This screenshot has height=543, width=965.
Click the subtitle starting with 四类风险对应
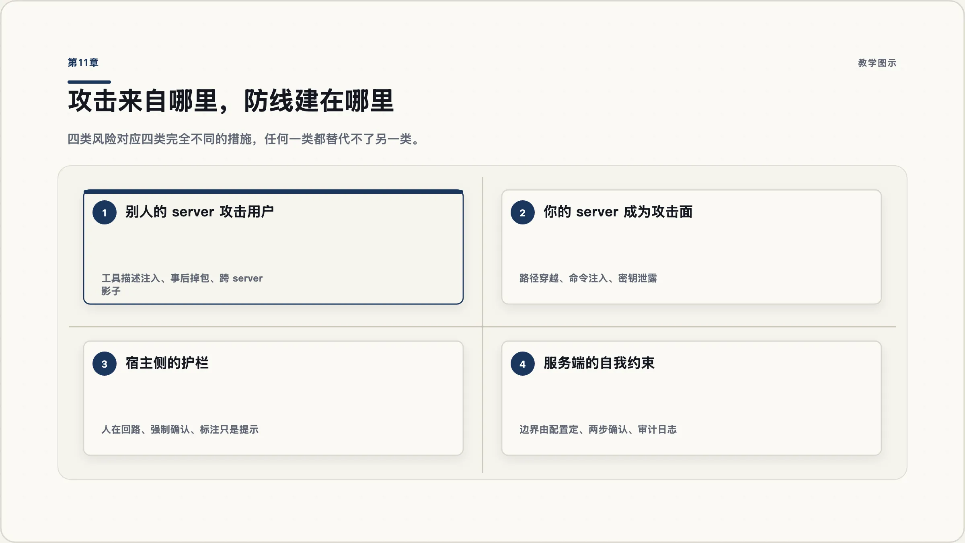pyautogui.click(x=244, y=139)
